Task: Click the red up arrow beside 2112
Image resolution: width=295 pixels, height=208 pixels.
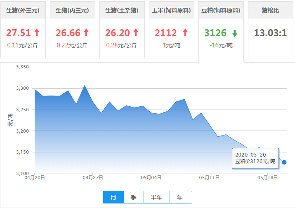Action: [x=185, y=33]
